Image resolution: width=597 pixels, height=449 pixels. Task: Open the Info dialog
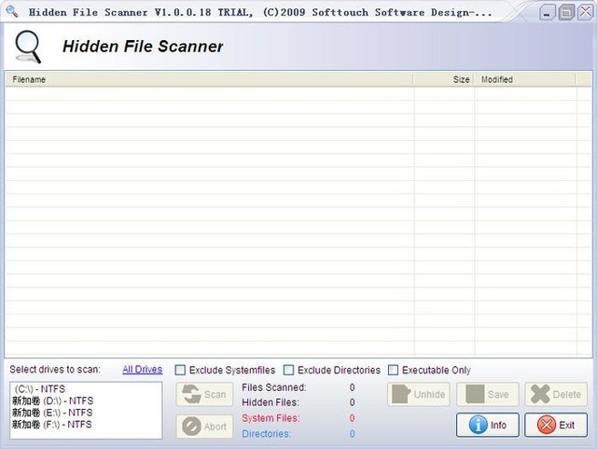(488, 425)
